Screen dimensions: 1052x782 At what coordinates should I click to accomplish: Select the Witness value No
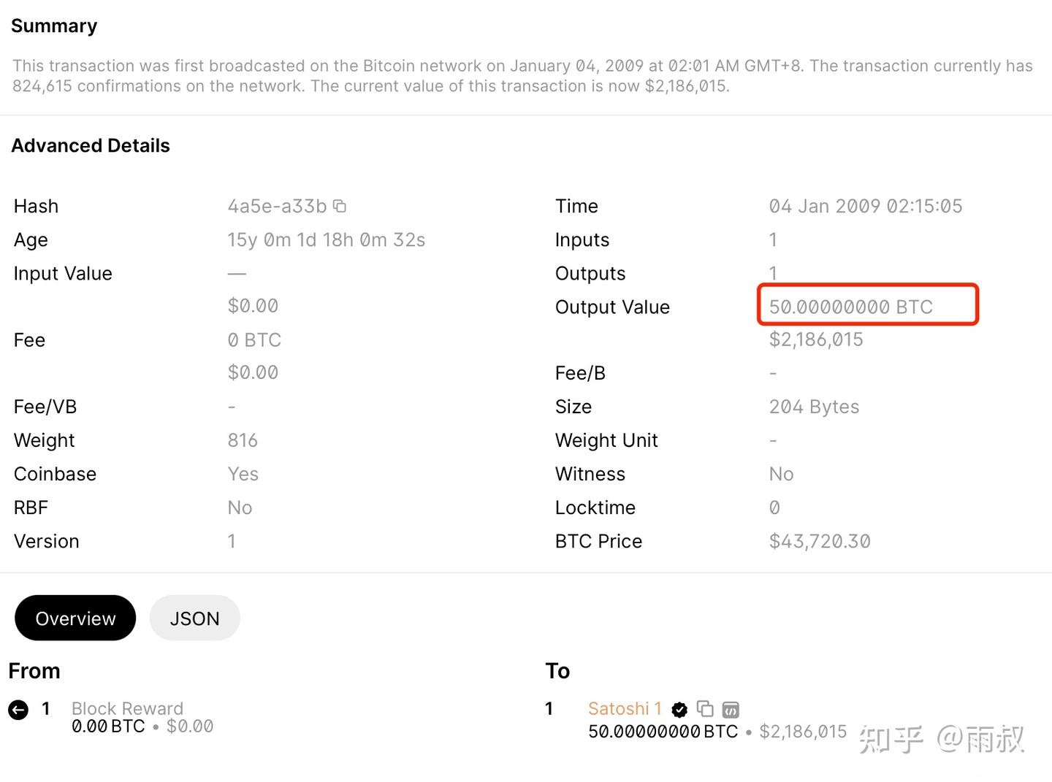point(781,474)
